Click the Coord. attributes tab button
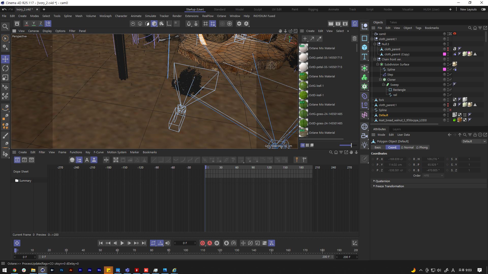 [392, 147]
